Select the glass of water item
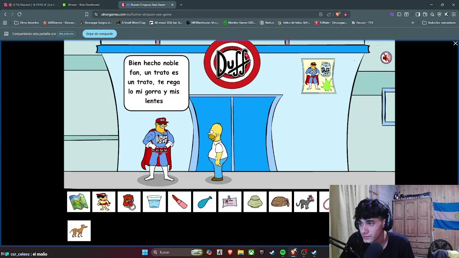The image size is (459, 258). [154, 202]
